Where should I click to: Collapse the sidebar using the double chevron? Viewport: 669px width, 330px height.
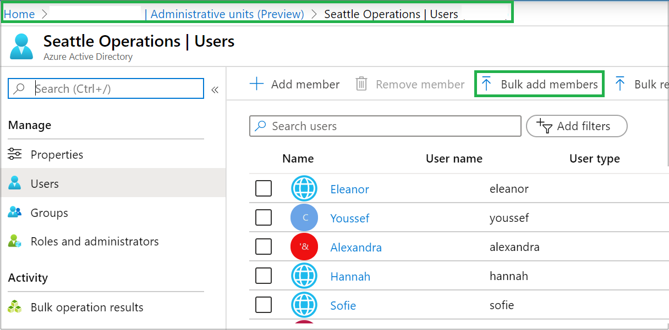coord(215,90)
